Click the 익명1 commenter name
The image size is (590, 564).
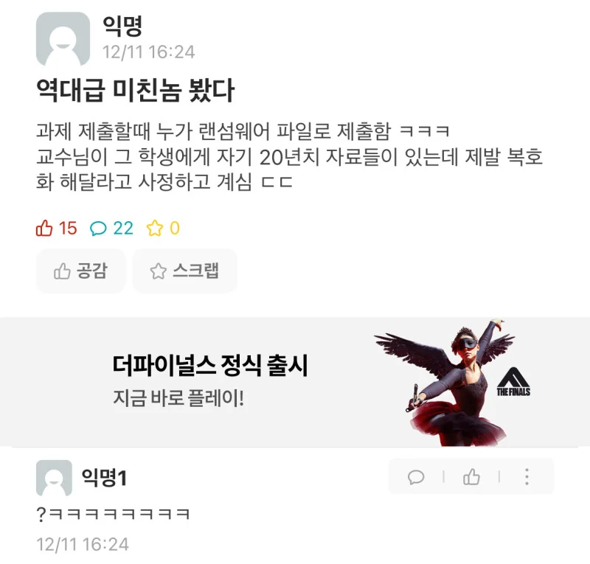(104, 478)
